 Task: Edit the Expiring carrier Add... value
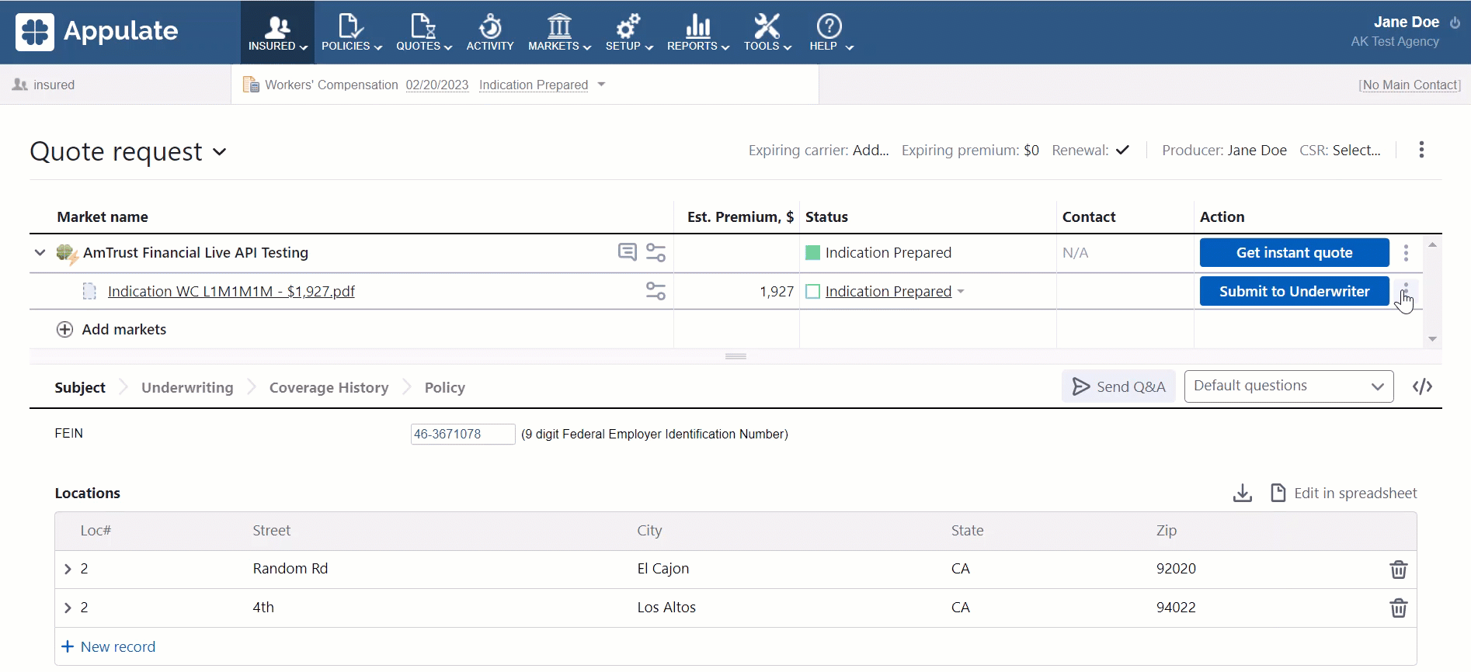[x=871, y=150]
